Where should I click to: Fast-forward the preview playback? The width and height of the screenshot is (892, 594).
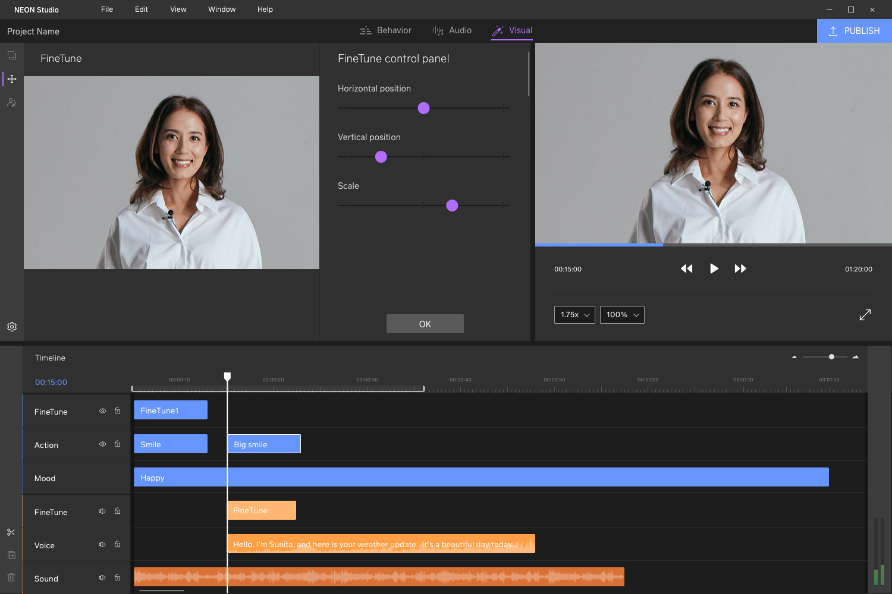(x=740, y=268)
